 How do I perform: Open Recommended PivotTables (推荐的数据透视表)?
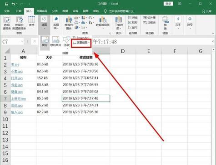19,23
